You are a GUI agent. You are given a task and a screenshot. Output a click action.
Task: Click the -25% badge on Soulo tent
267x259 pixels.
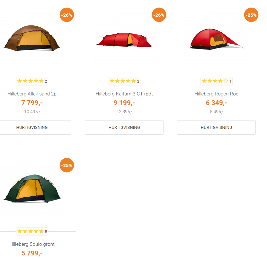(67, 165)
